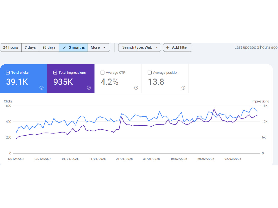
Task: Click the checkmark icon in 3 months
Action: tap(64, 47)
